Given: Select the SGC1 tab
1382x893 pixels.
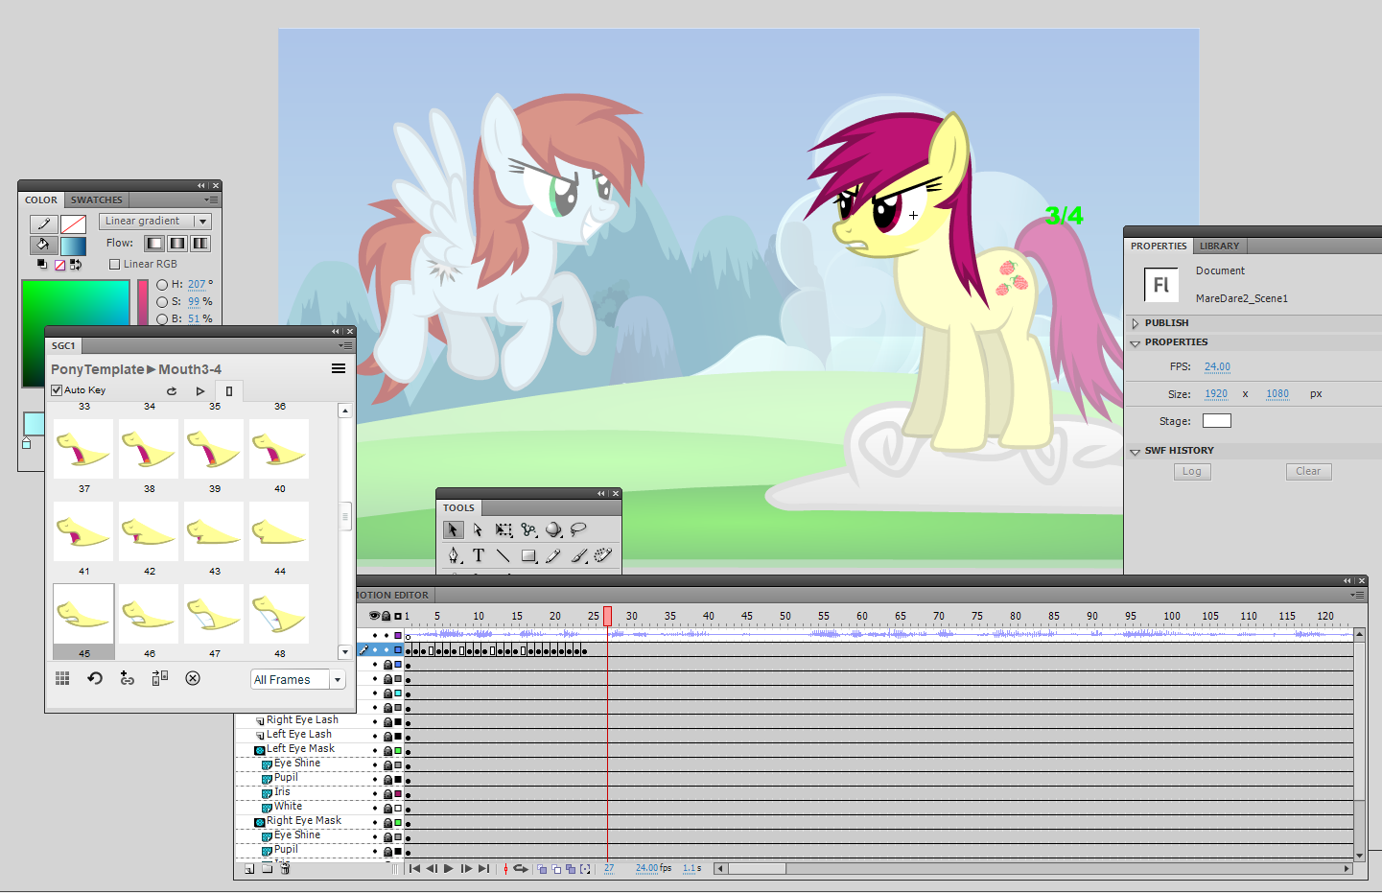Looking at the screenshot, I should click(x=63, y=345).
